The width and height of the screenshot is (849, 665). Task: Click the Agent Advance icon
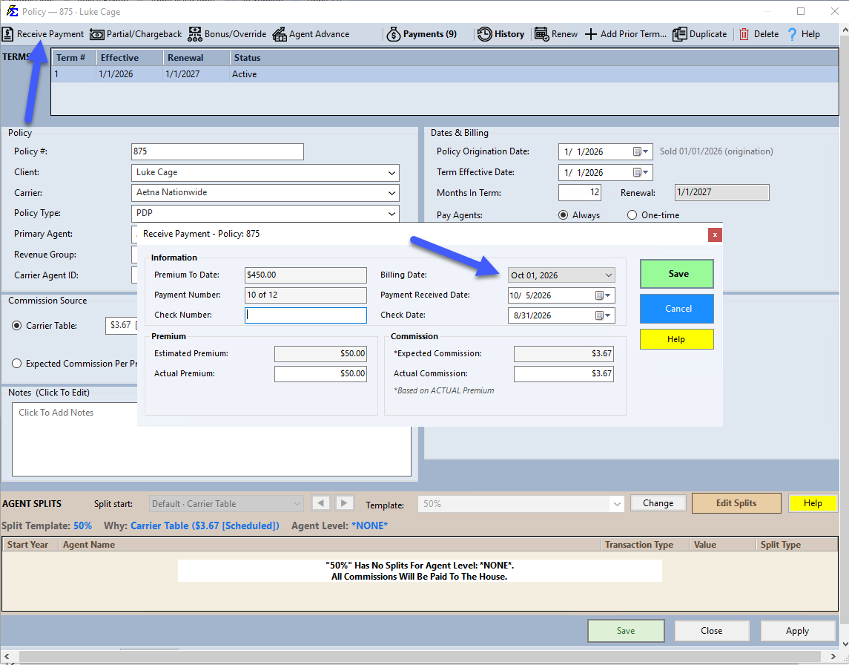tap(280, 34)
